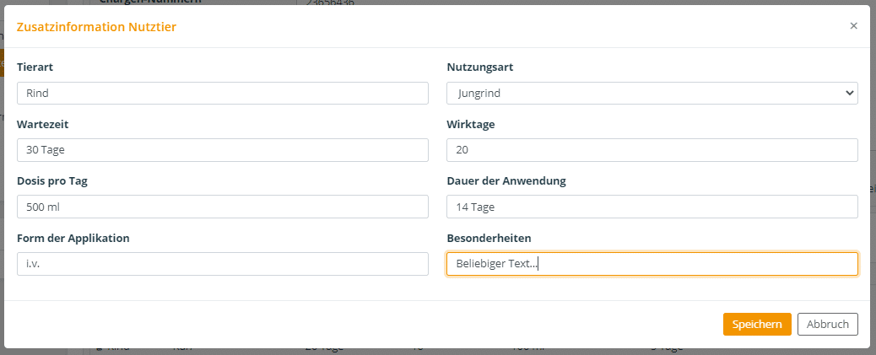The width and height of the screenshot is (876, 355).
Task: Click the Besonderheiten label
Action: [x=489, y=239]
